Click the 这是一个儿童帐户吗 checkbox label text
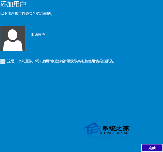 [61, 61]
